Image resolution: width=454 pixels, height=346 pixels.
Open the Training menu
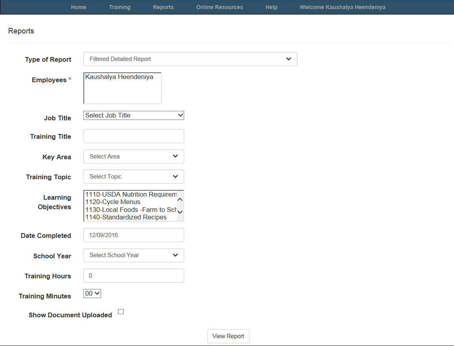pyautogui.click(x=120, y=7)
